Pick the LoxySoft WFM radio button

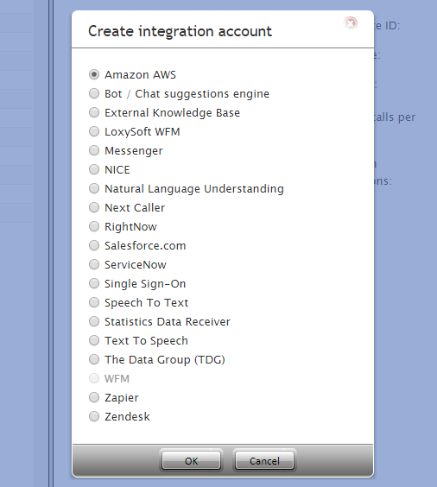[x=94, y=131]
